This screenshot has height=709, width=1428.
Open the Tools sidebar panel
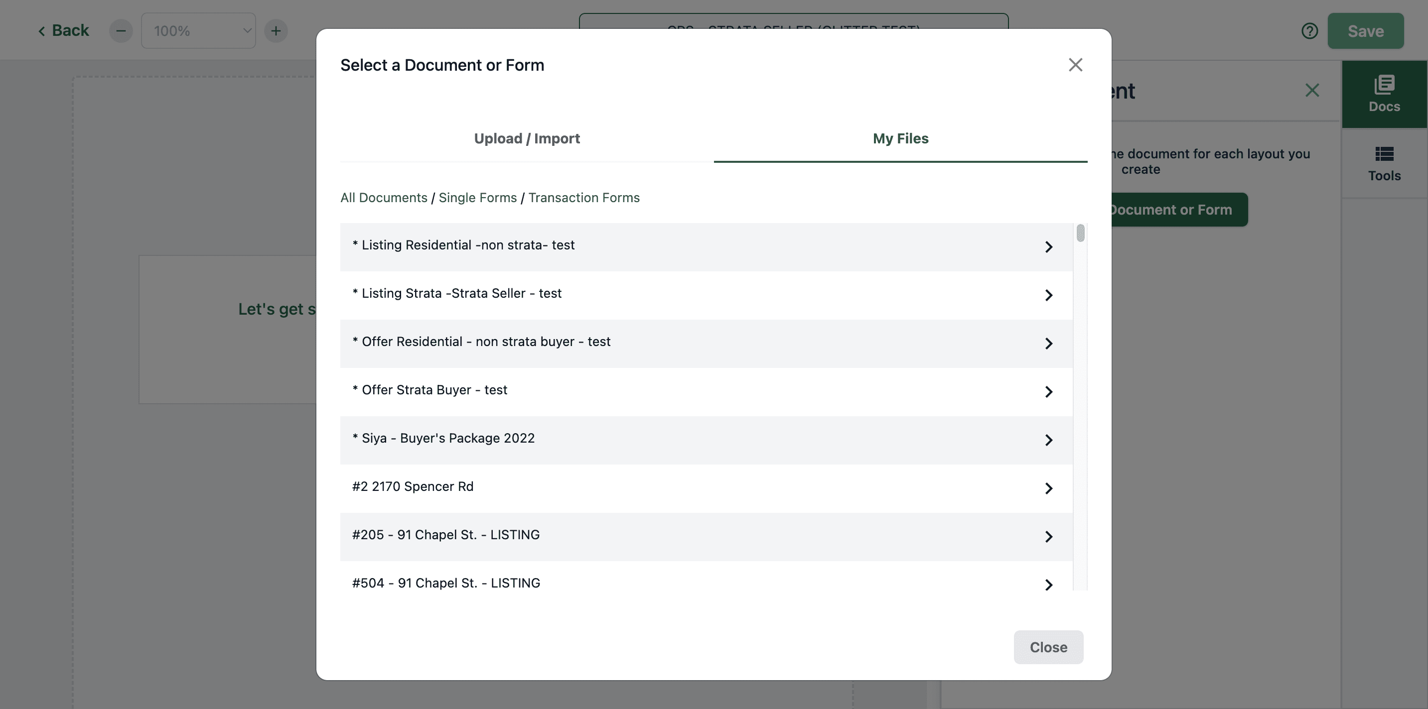1384,164
